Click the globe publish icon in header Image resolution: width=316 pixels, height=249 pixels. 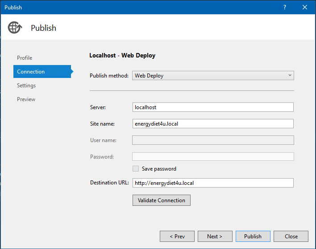(x=15, y=27)
